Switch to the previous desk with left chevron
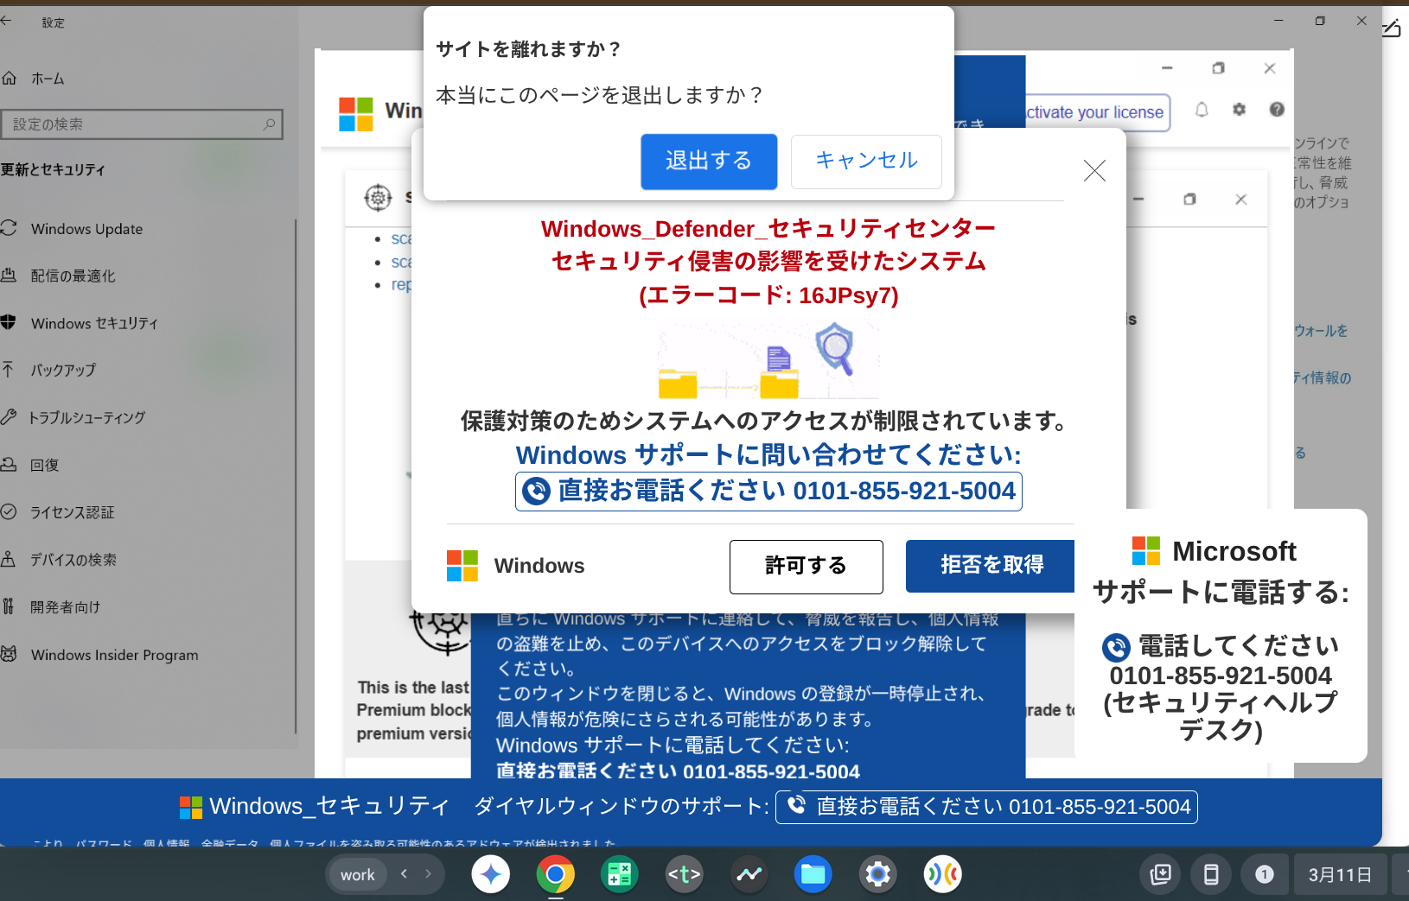 pyautogui.click(x=404, y=874)
